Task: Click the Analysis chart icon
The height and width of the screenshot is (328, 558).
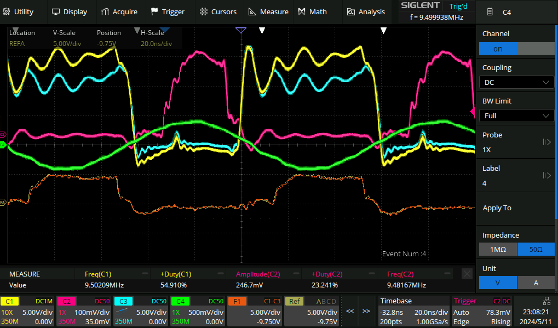Action: coord(351,11)
